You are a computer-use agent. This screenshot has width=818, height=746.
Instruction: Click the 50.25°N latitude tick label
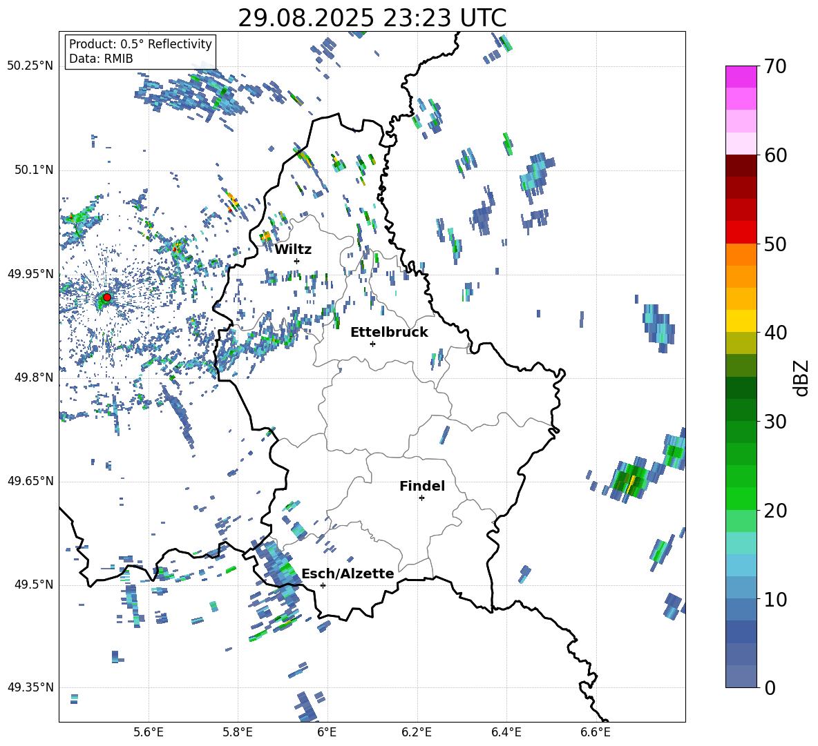click(x=31, y=66)
